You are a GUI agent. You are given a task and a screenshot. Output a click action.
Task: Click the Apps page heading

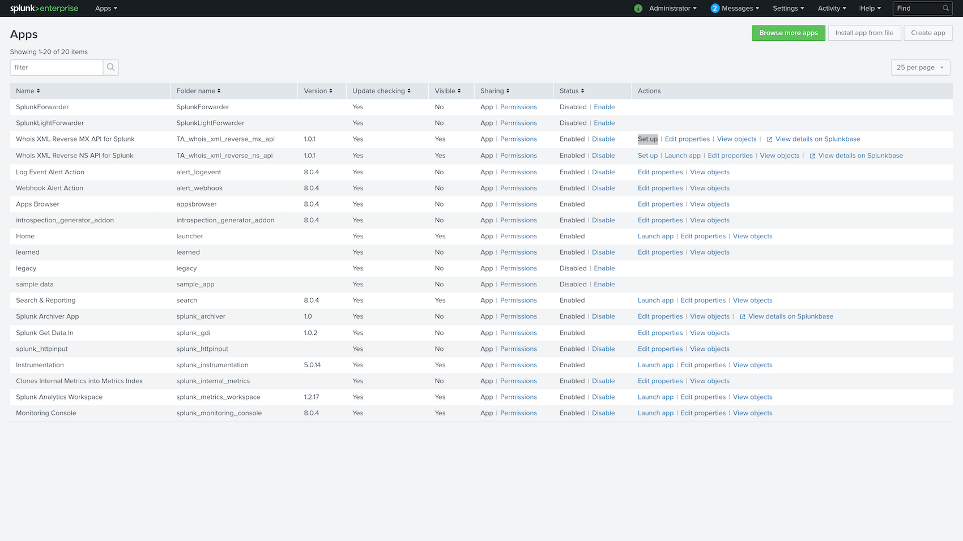[24, 35]
